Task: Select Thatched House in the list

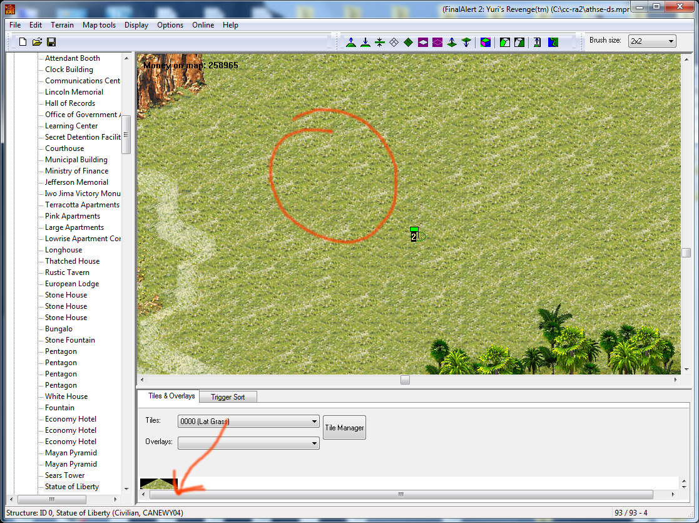Action: (x=72, y=261)
